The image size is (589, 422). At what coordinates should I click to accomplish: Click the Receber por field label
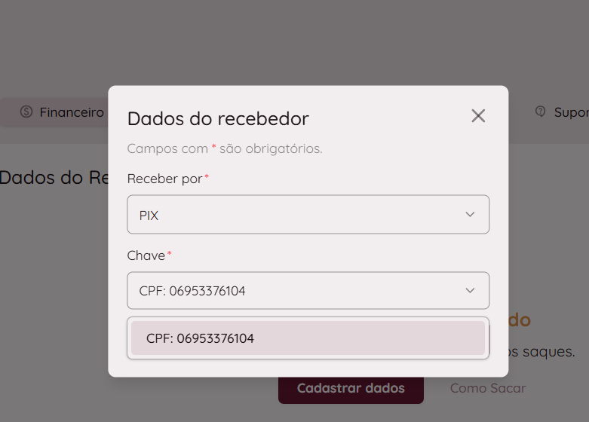click(164, 179)
